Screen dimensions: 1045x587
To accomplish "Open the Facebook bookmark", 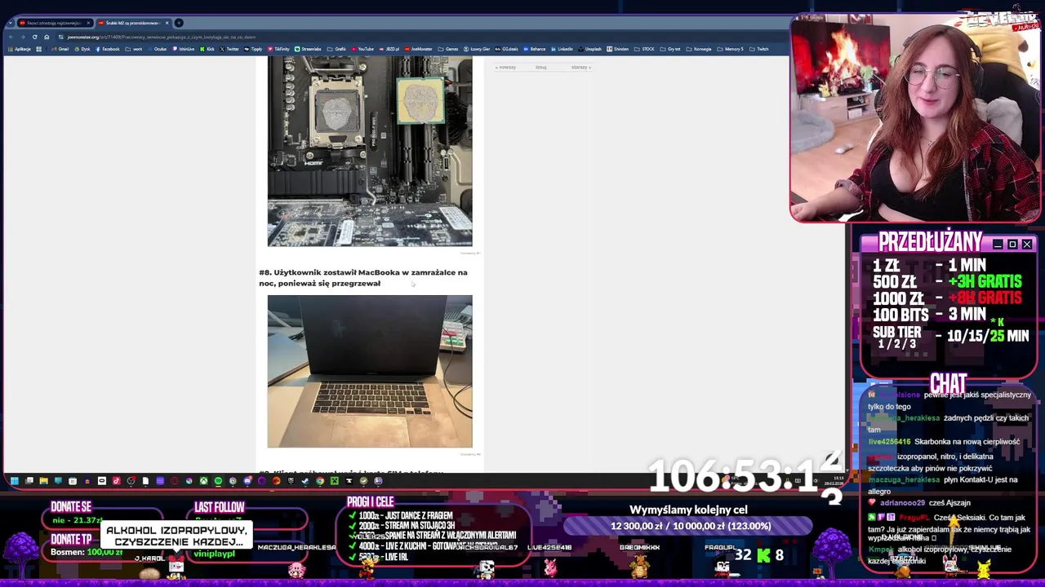I will click(x=107, y=49).
